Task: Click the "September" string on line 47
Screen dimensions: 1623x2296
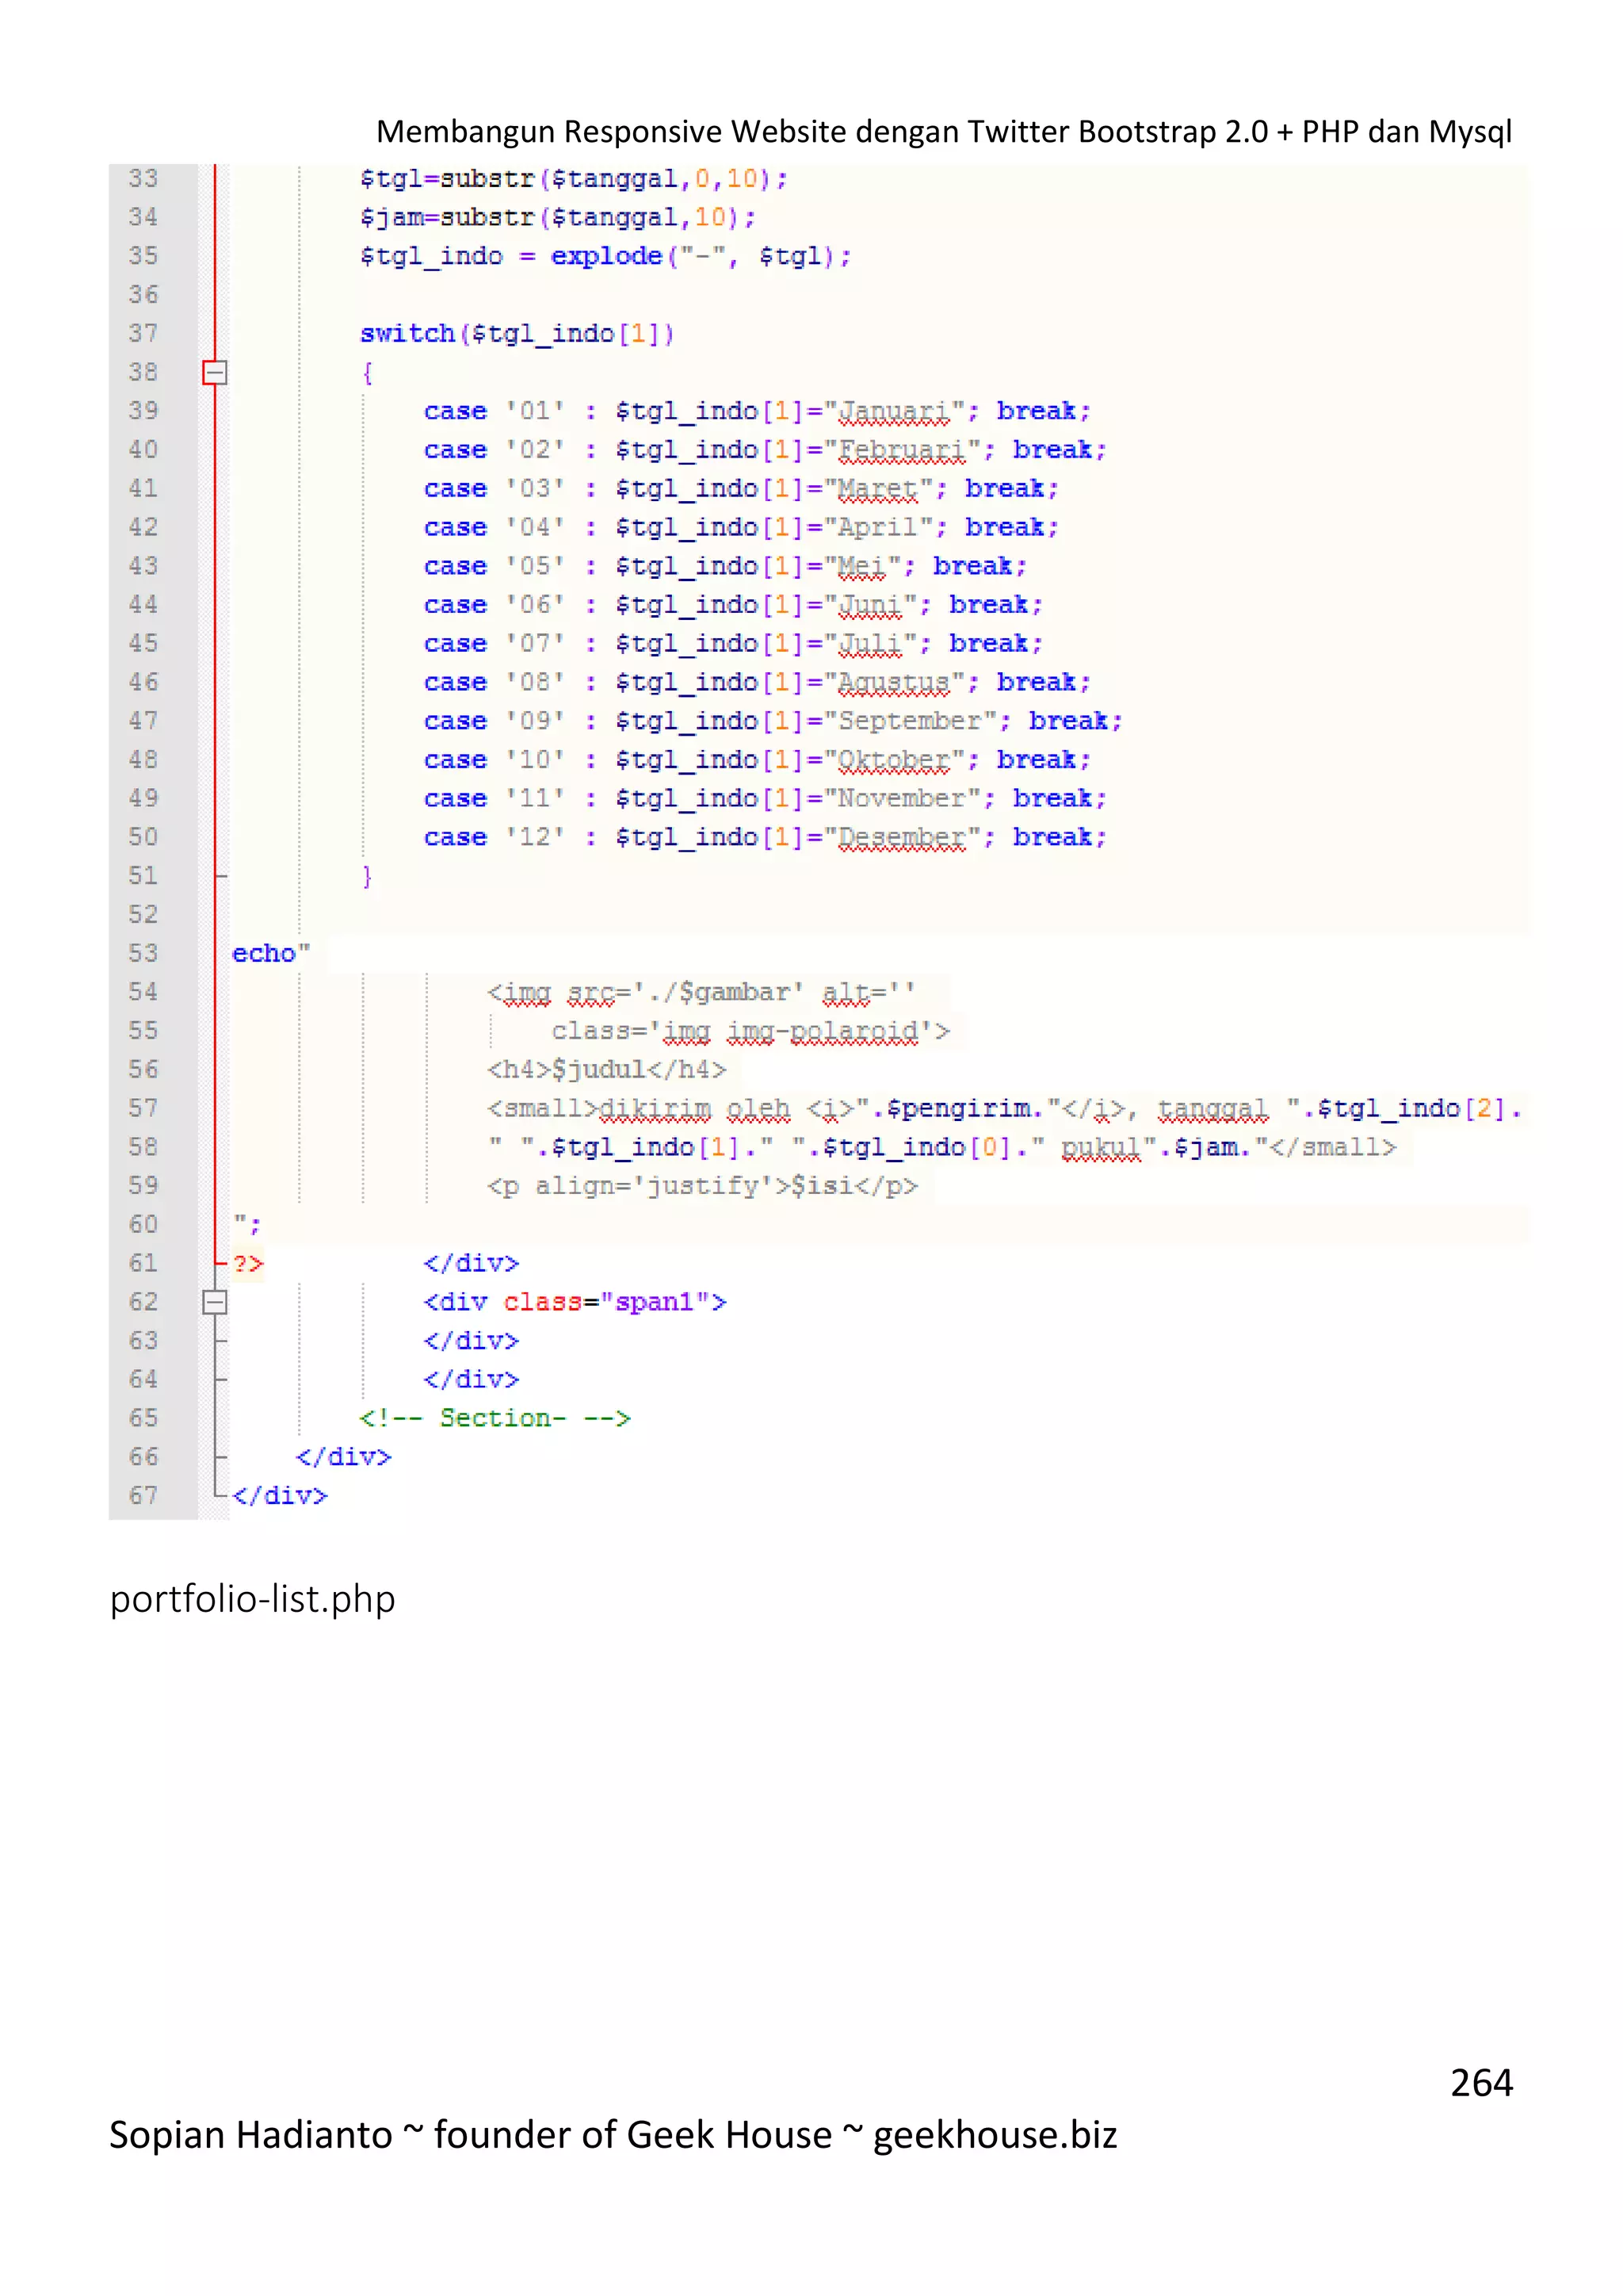Action: (911, 721)
